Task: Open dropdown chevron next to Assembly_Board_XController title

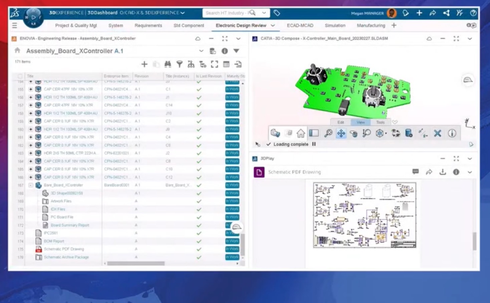Action: (201, 51)
